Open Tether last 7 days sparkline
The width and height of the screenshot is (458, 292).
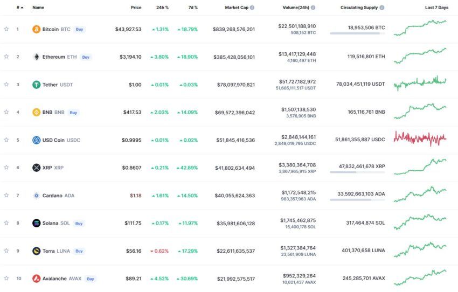(x=420, y=83)
